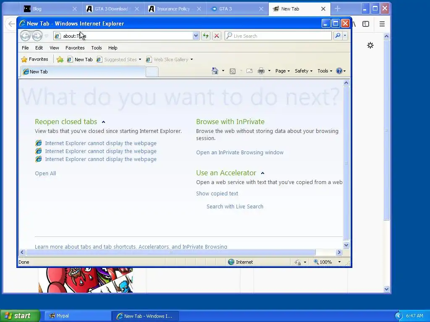Open the Favorites menu
The image size is (430, 322).
[75, 48]
